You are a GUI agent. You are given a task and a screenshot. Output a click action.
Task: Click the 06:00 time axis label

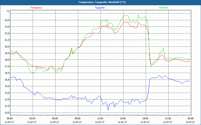pos(55,118)
